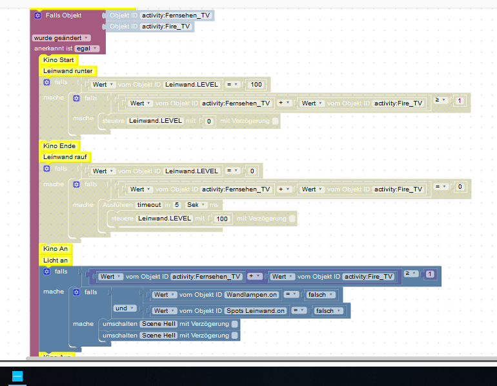Open the Sek time unit dropdown
497x386 pixels.
tap(196, 205)
